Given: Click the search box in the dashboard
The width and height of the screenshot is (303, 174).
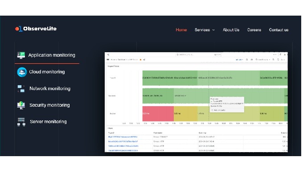Looking at the screenshot, I should tap(198, 55).
